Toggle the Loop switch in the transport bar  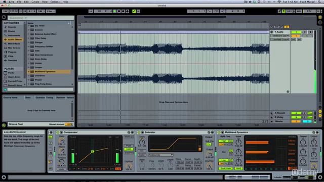(x=216, y=11)
